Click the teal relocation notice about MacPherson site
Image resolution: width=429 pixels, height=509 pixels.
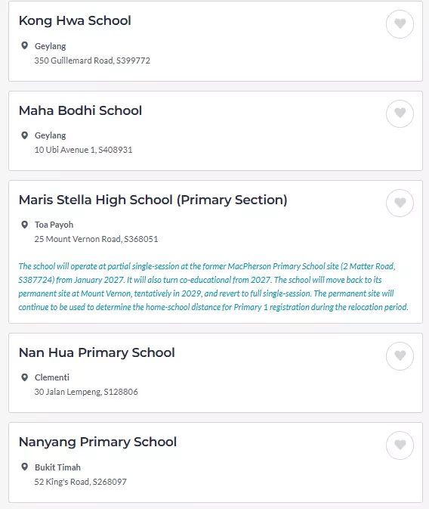[213, 287]
